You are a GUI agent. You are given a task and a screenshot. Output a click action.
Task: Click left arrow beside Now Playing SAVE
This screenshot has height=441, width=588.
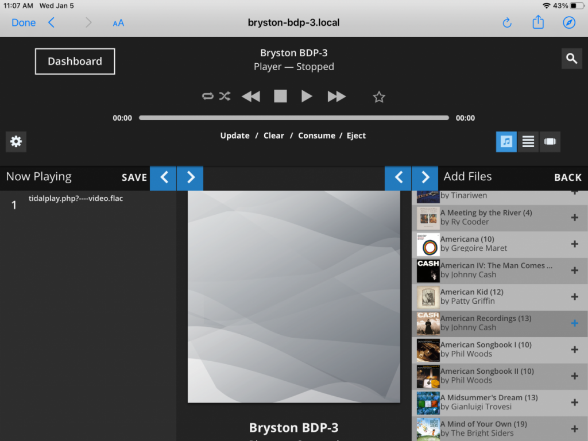point(163,177)
